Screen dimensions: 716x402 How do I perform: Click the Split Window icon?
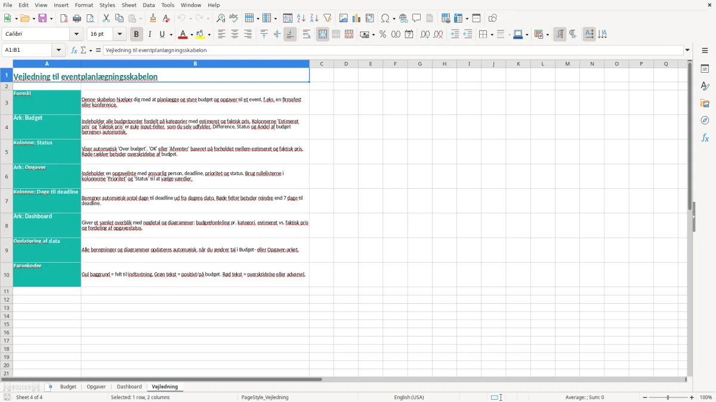click(477, 18)
